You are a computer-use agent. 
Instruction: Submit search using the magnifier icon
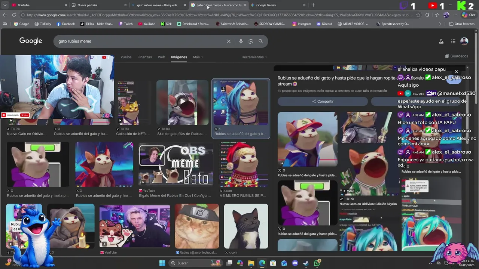point(261,41)
